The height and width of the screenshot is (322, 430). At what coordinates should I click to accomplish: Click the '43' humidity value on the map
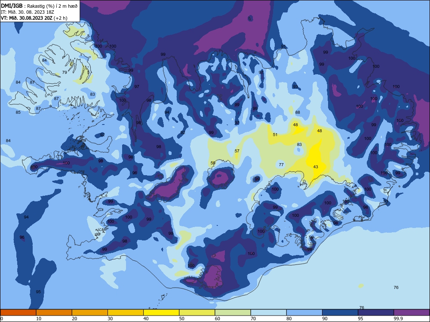coord(316,167)
